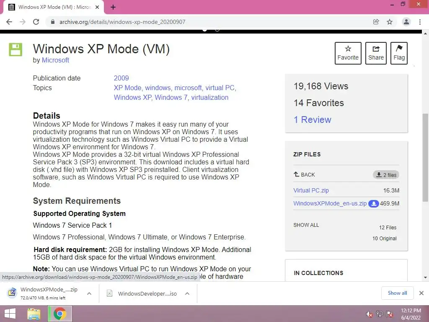Image resolution: width=429 pixels, height=322 pixels.
Task: Click the Favorite star button
Action: 348,53
